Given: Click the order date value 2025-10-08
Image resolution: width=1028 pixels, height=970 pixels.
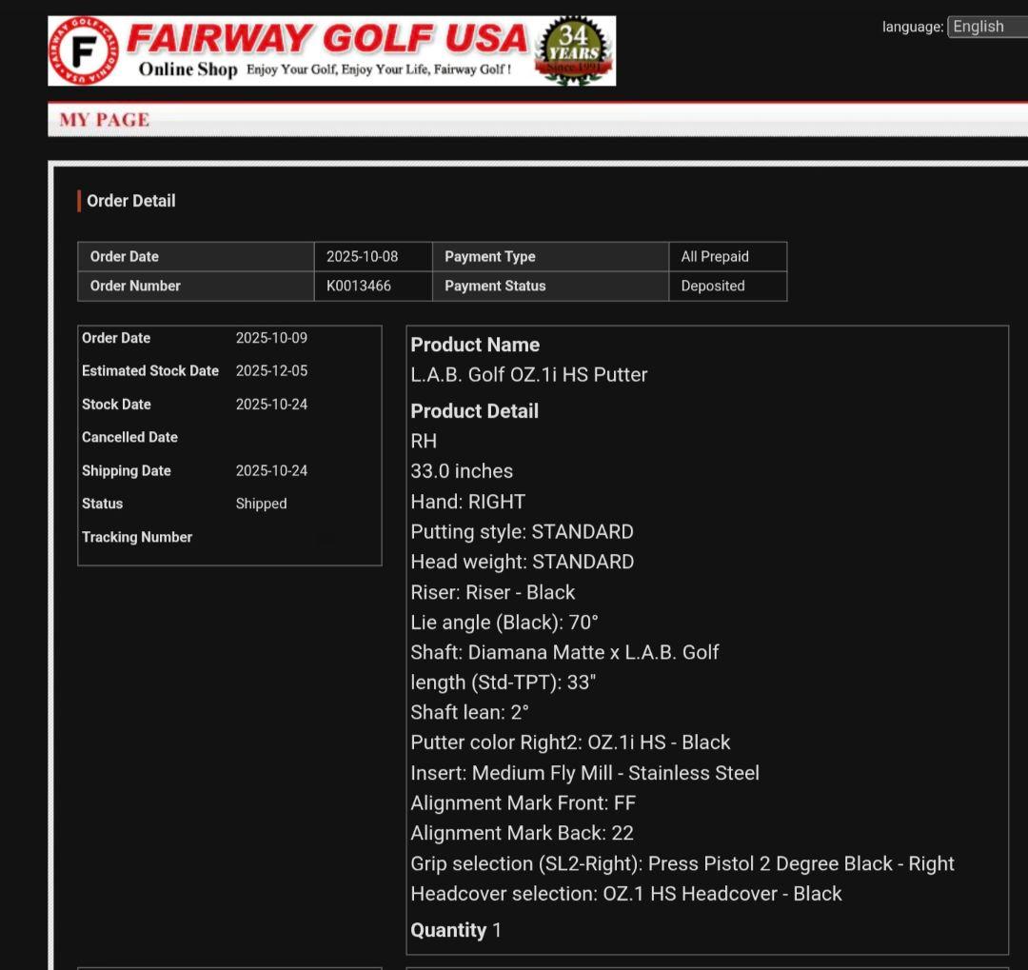Looking at the screenshot, I should (362, 256).
